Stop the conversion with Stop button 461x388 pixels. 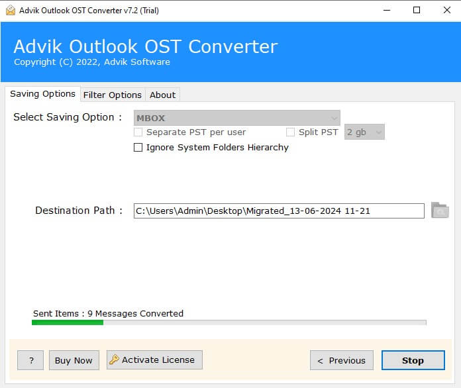pyautogui.click(x=413, y=360)
